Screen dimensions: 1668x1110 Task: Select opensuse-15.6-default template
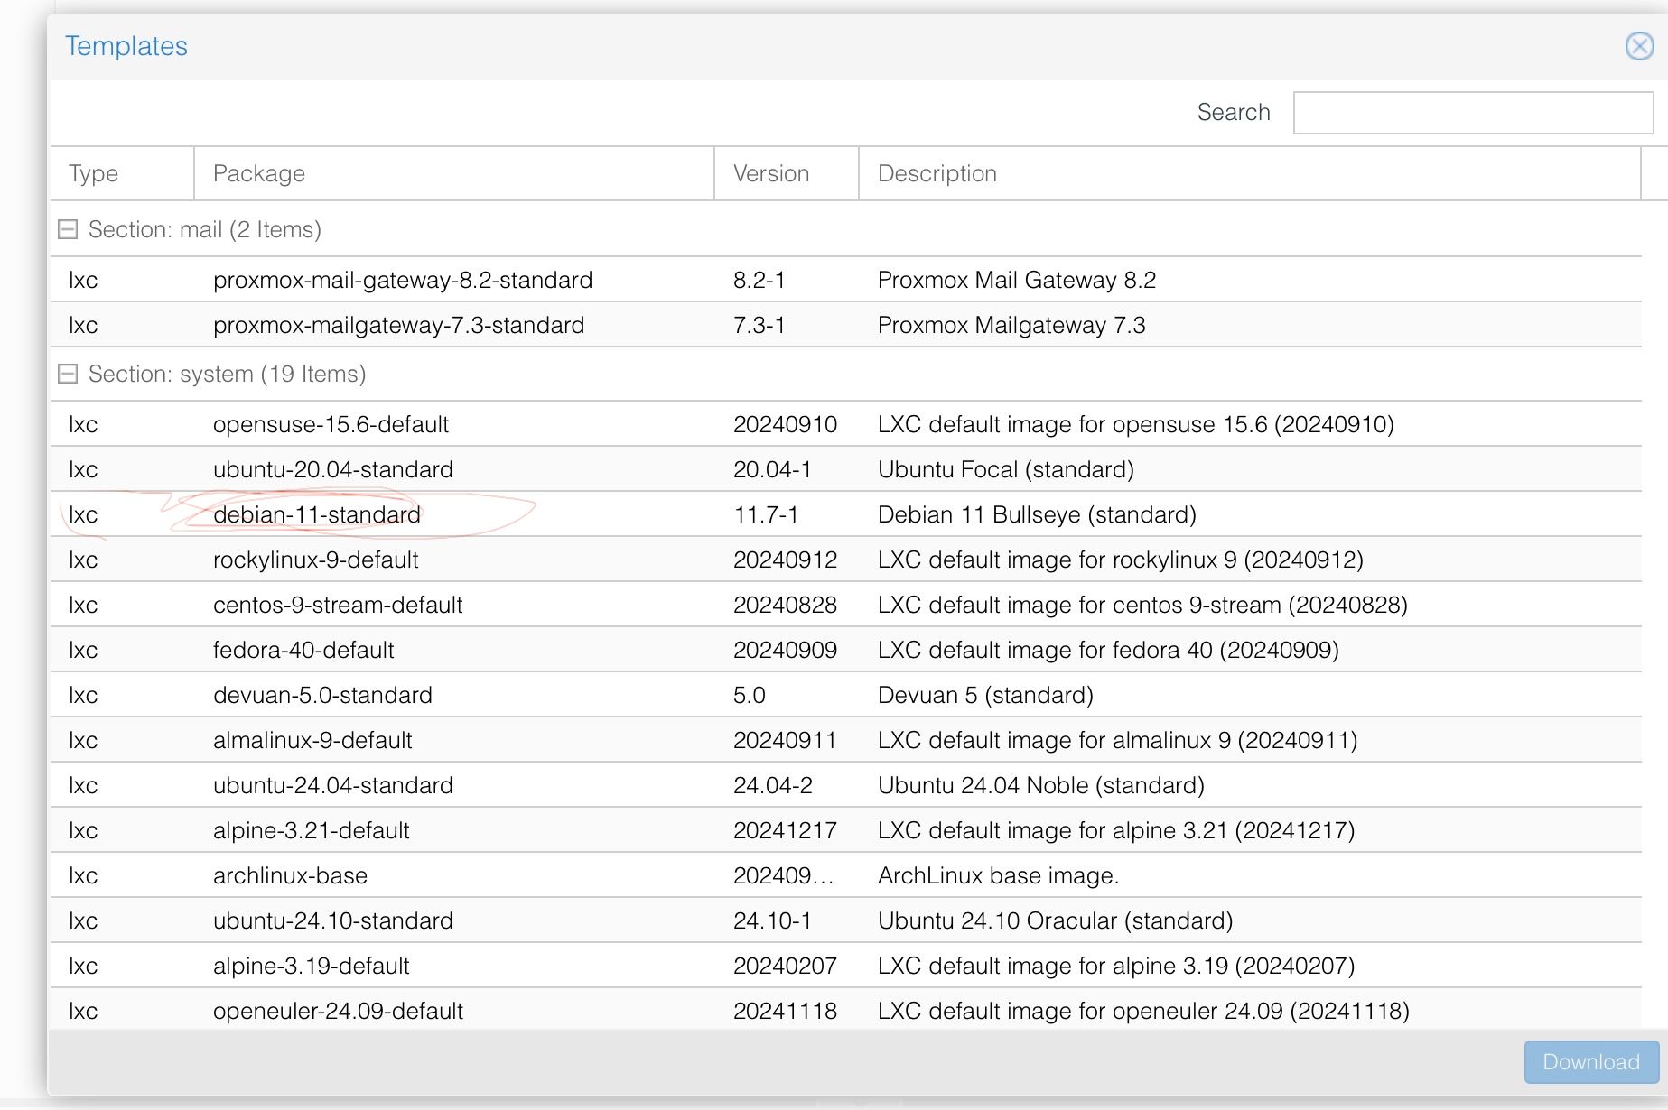[331, 424]
